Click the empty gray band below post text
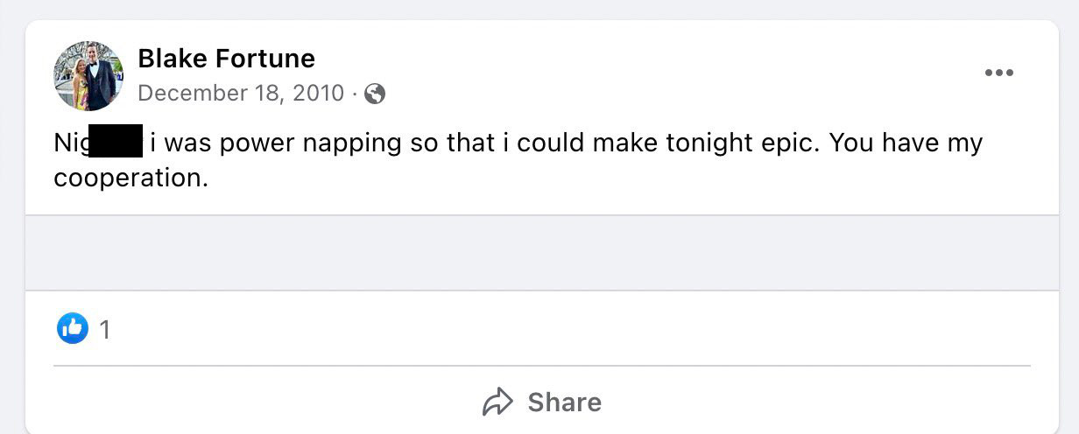1079x434 pixels. click(541, 253)
